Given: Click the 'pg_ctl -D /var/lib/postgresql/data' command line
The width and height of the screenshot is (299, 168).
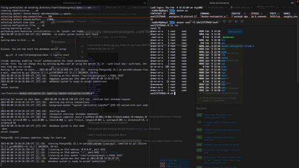Looking at the screenshot, I should (37, 55).
